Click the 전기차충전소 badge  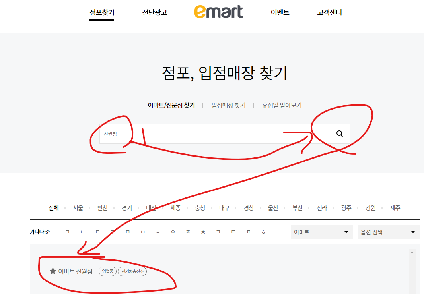pos(132,271)
